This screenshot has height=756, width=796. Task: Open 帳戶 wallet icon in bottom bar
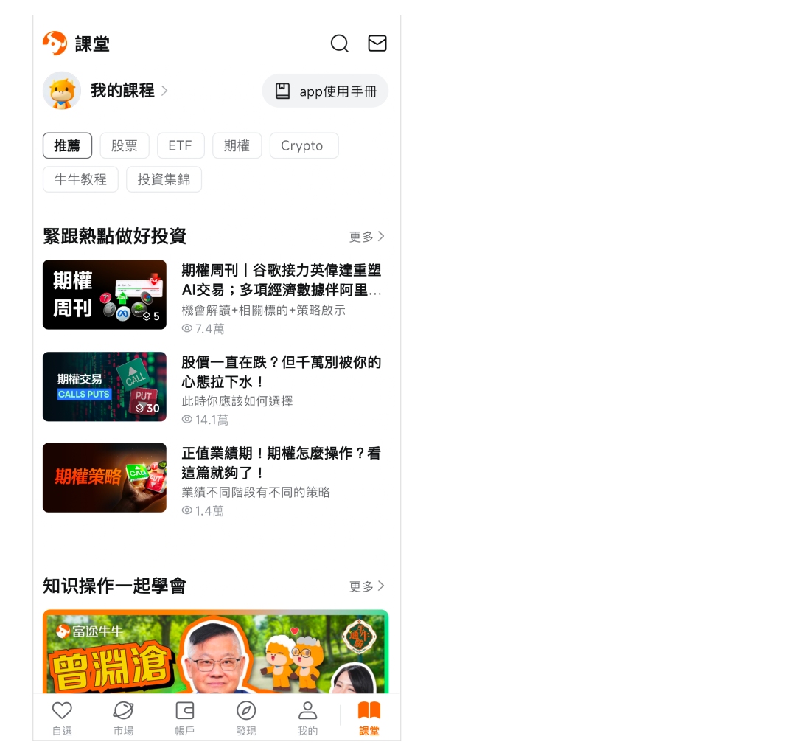[184, 711]
